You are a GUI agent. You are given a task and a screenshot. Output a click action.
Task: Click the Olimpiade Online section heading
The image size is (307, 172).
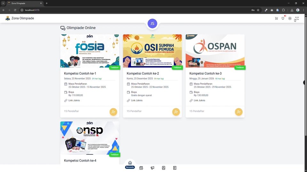point(81,28)
